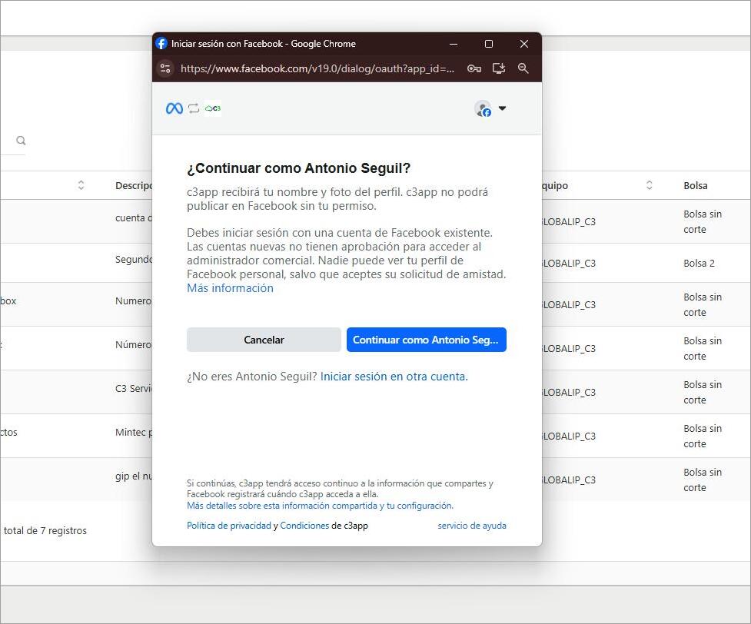Click the Facebook URL address field

coord(317,68)
